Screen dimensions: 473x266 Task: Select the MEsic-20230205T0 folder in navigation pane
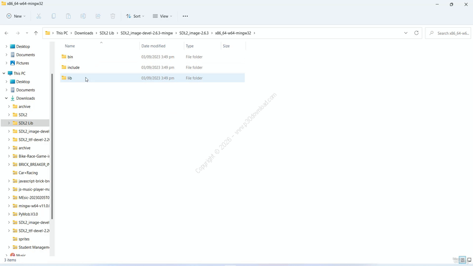[34, 198]
